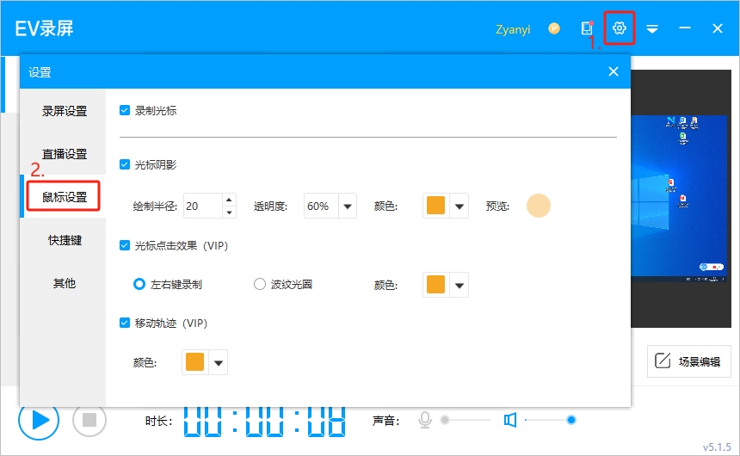Click the 时长 timer display
This screenshot has height=456, width=740.
[x=264, y=421]
